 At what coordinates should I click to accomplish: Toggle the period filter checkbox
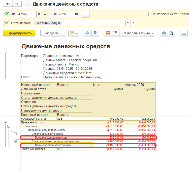click(7, 14)
